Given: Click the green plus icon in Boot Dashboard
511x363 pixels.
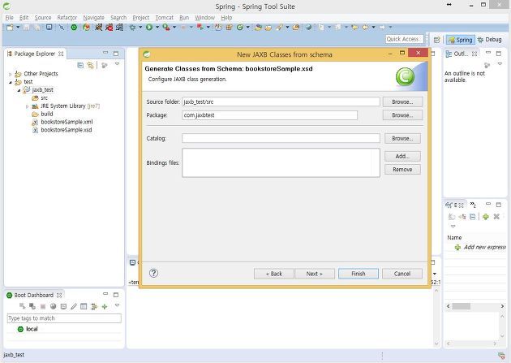Looking at the screenshot, I should [x=105, y=306].
